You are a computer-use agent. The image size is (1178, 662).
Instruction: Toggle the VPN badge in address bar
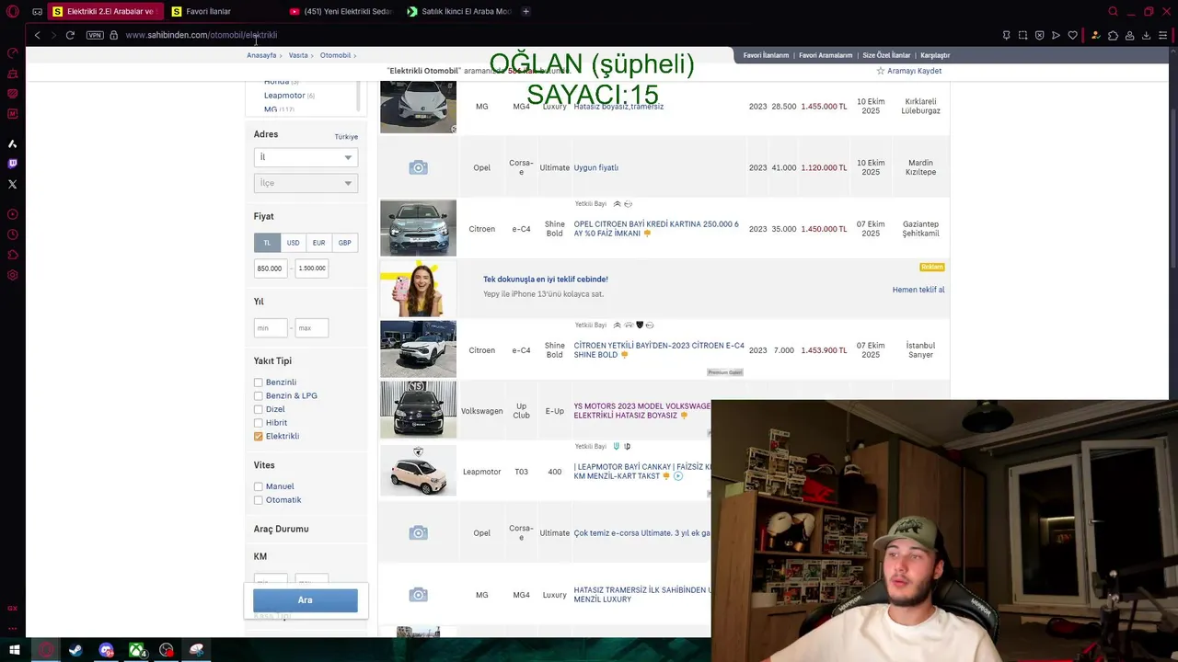tap(95, 35)
